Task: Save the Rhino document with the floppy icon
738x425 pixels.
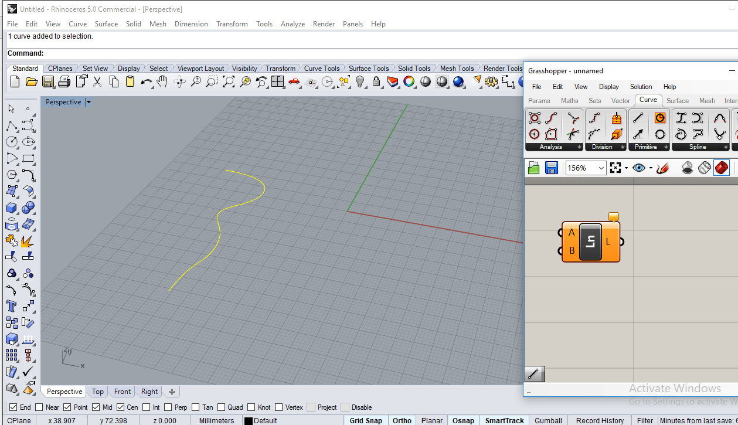Action: click(48, 82)
